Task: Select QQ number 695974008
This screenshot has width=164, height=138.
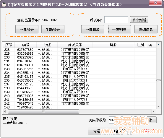Action: tap(25, 96)
